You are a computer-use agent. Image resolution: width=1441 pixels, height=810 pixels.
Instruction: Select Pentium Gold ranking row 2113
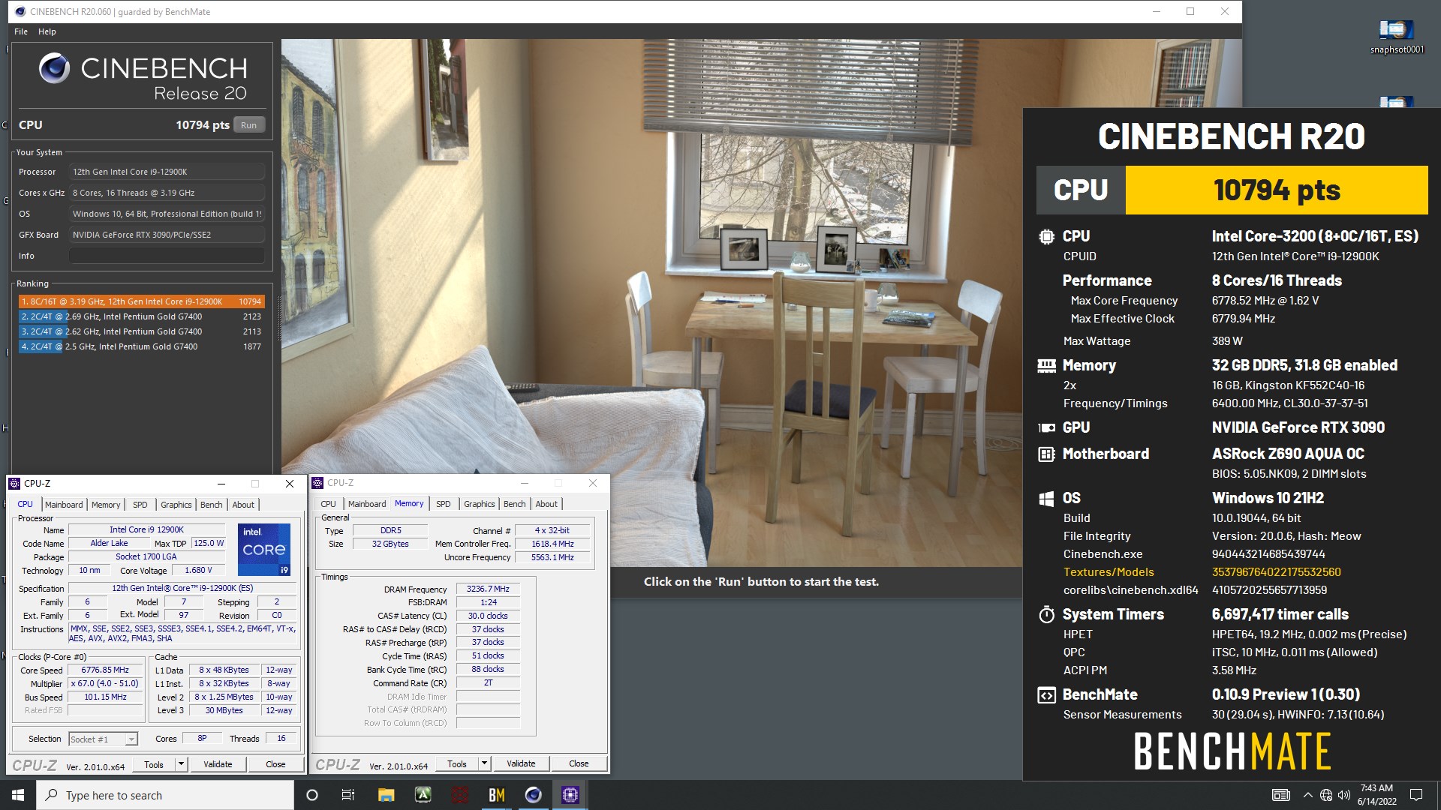tap(141, 331)
